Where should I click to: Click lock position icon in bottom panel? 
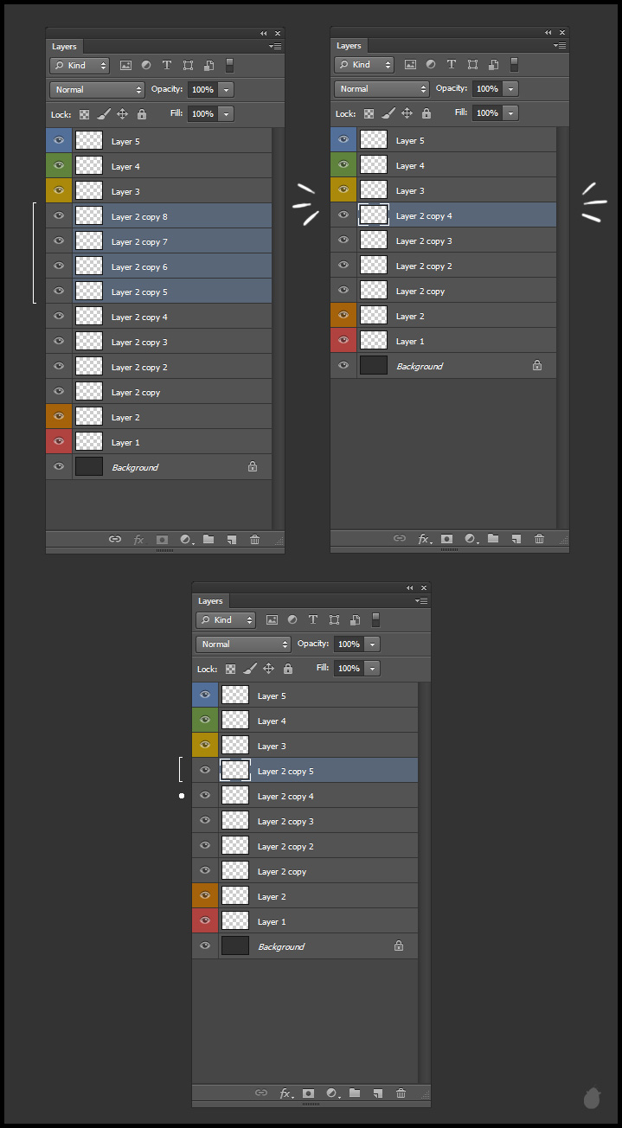[x=268, y=669]
